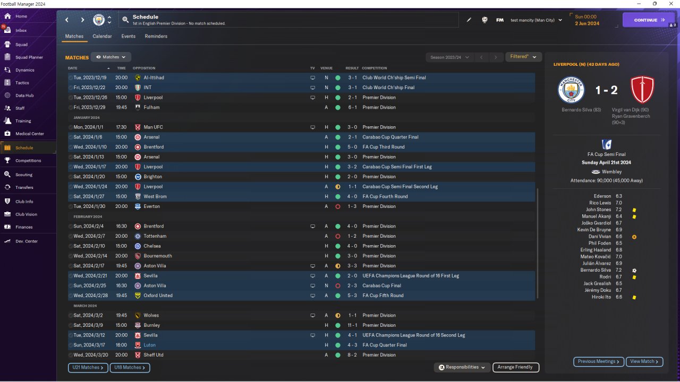The image size is (680, 382).
Task: Click the View Match button
Action: (644, 361)
